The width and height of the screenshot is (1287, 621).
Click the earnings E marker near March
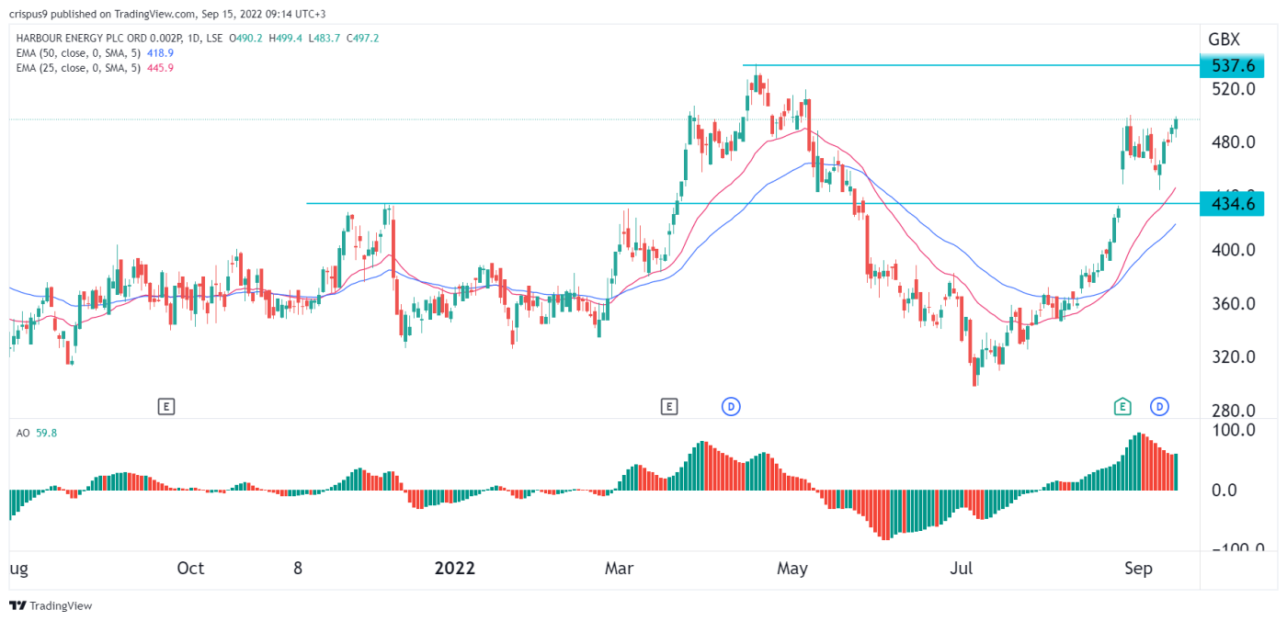coord(670,405)
